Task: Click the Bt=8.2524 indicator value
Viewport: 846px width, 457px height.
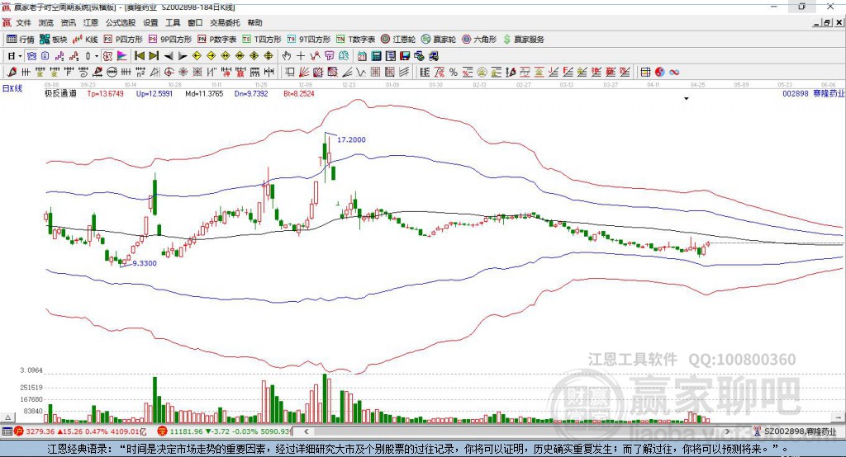Action: [x=299, y=94]
